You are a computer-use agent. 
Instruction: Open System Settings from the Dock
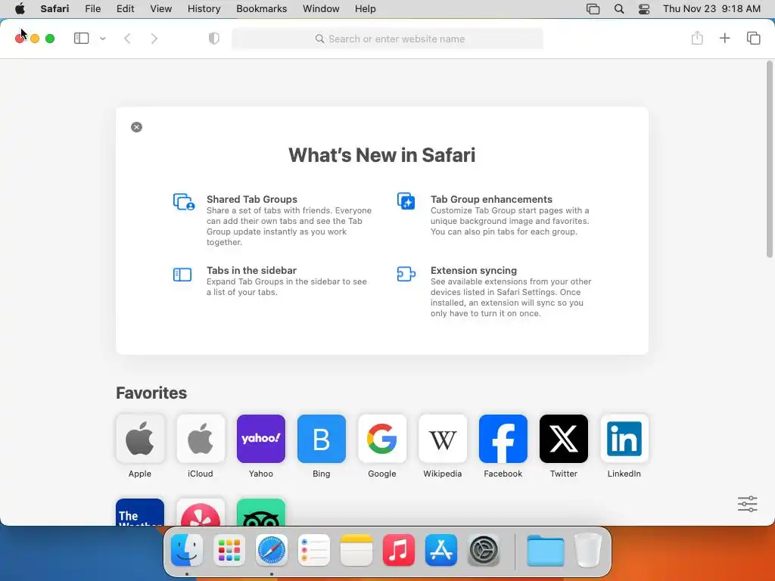coord(484,550)
